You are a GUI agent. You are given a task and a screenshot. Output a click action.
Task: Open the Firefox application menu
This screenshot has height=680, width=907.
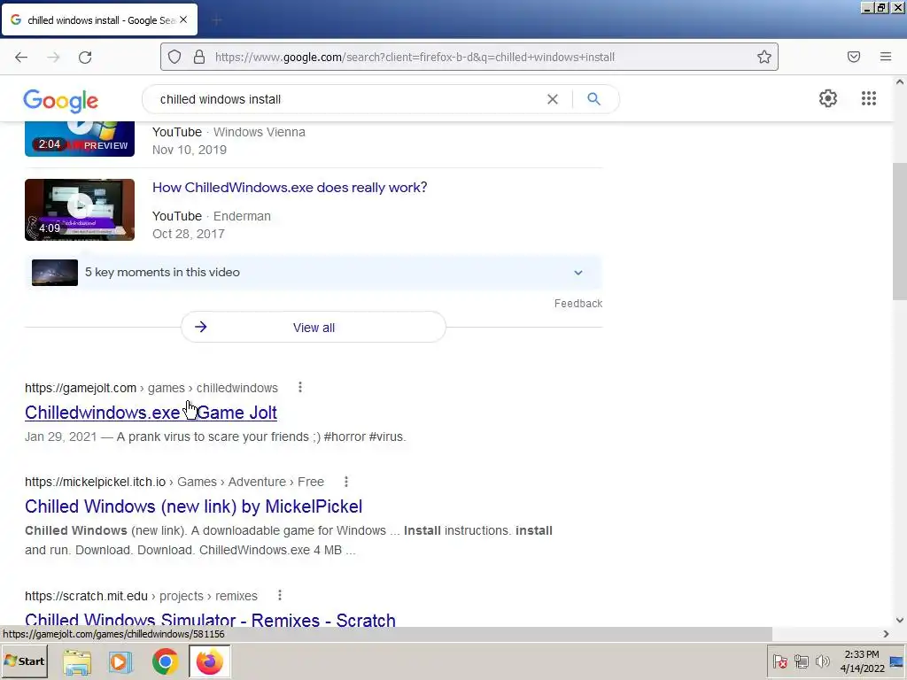tap(886, 57)
